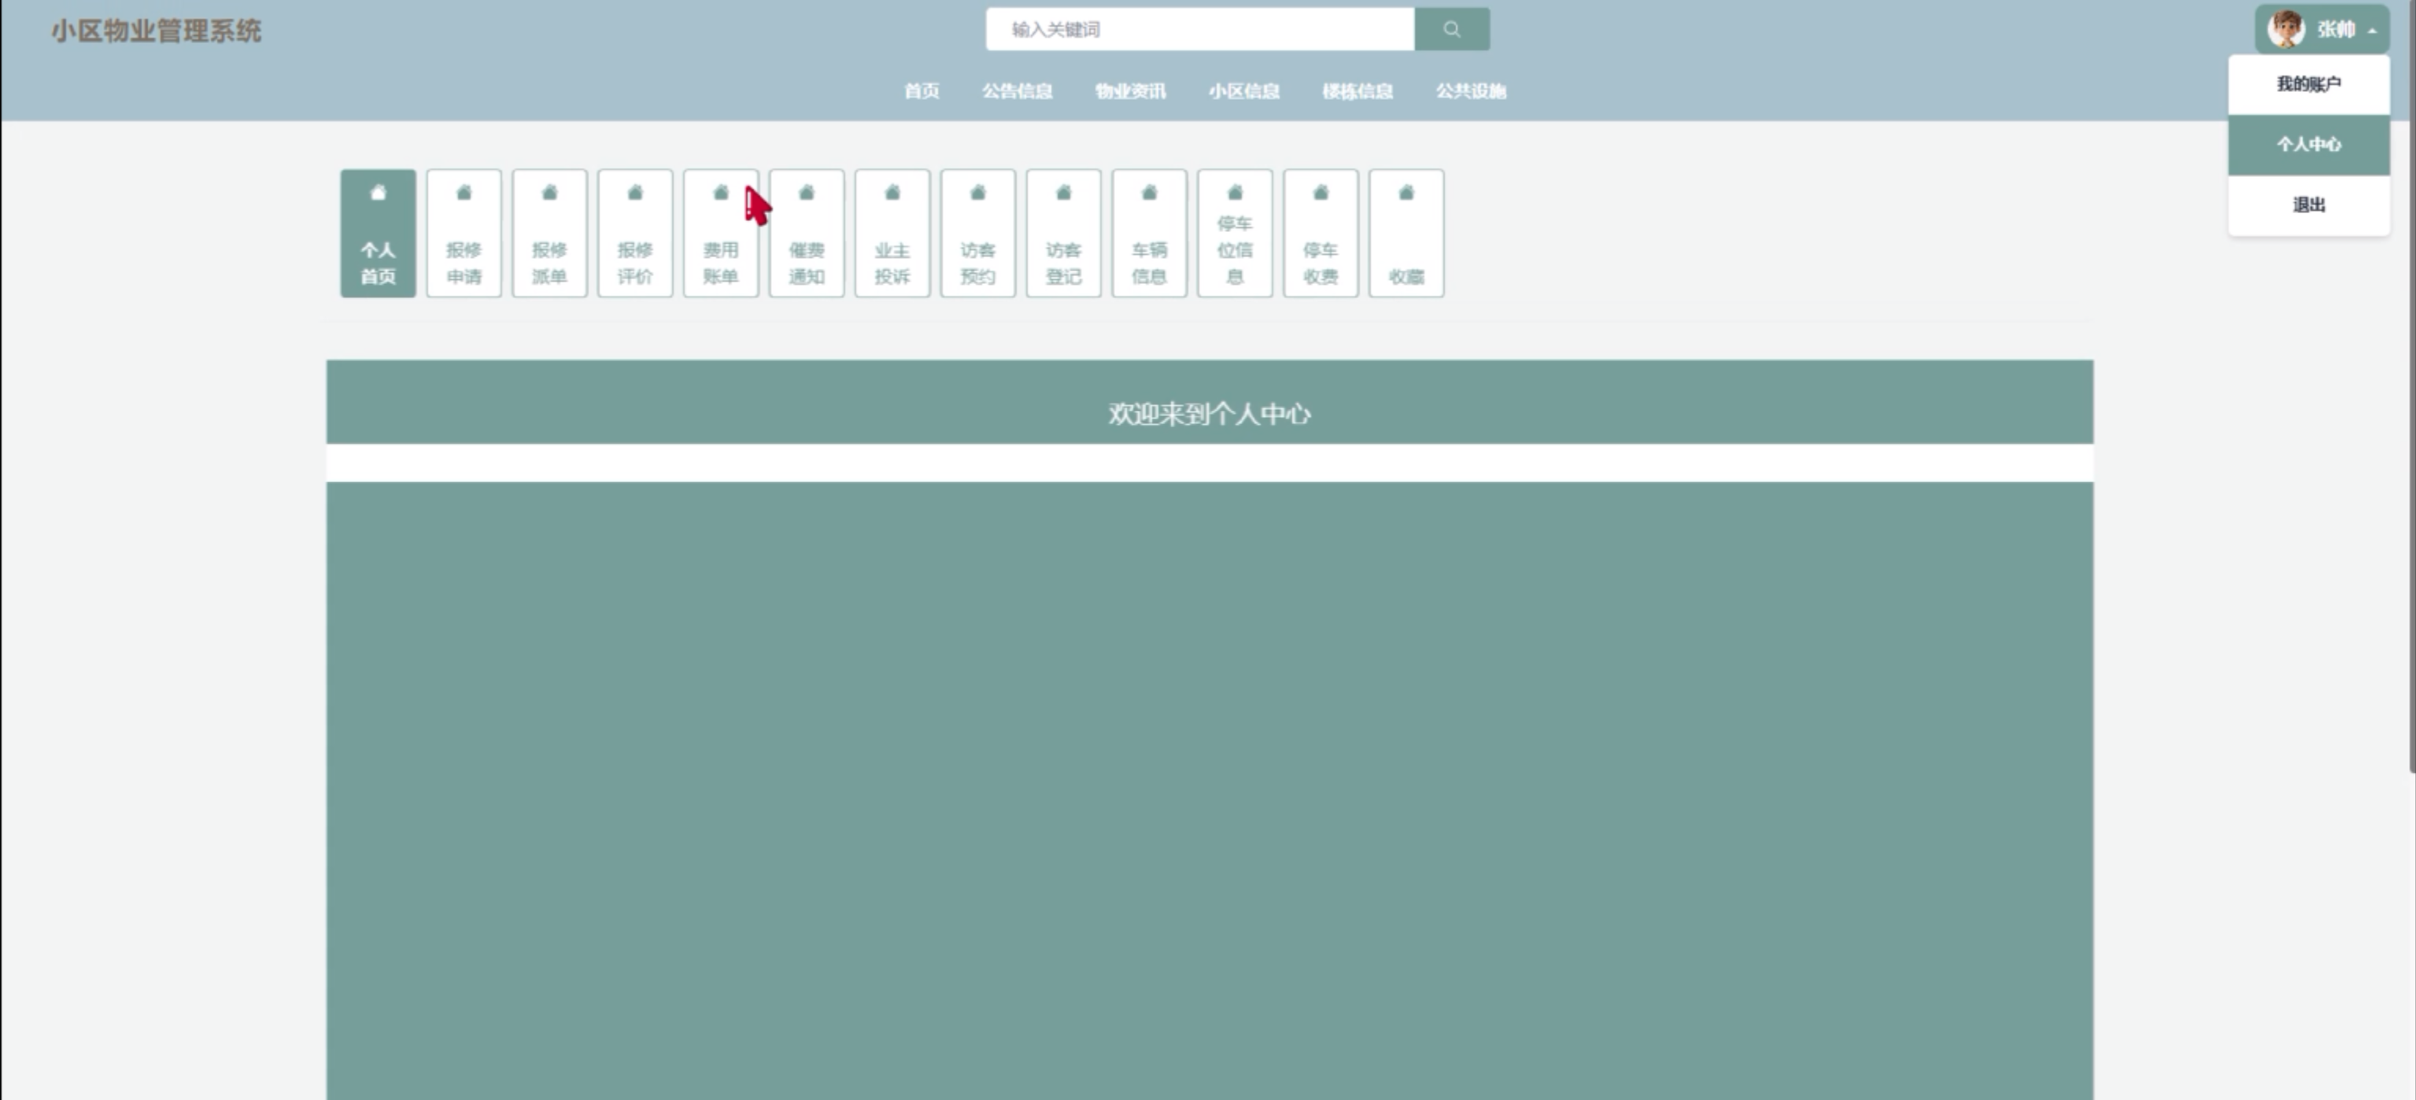
Task: Open the 公共设施 navigation link
Action: pyautogui.click(x=1471, y=91)
